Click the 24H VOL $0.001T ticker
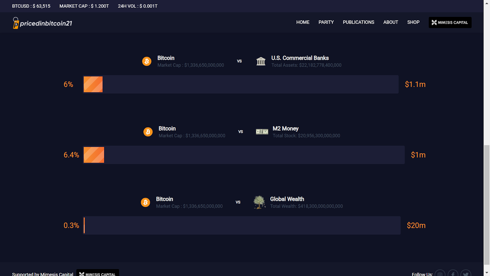This screenshot has width=490, height=276. click(138, 6)
